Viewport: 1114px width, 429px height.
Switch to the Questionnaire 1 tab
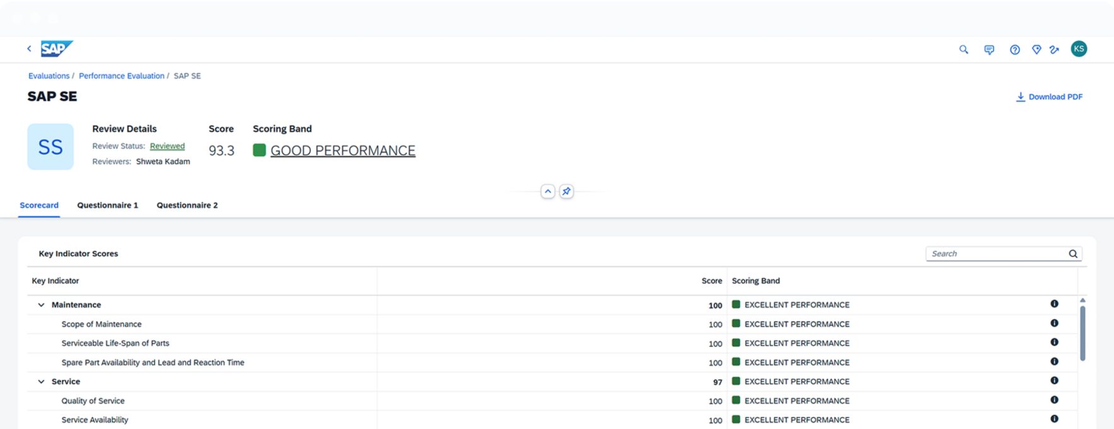click(x=107, y=205)
